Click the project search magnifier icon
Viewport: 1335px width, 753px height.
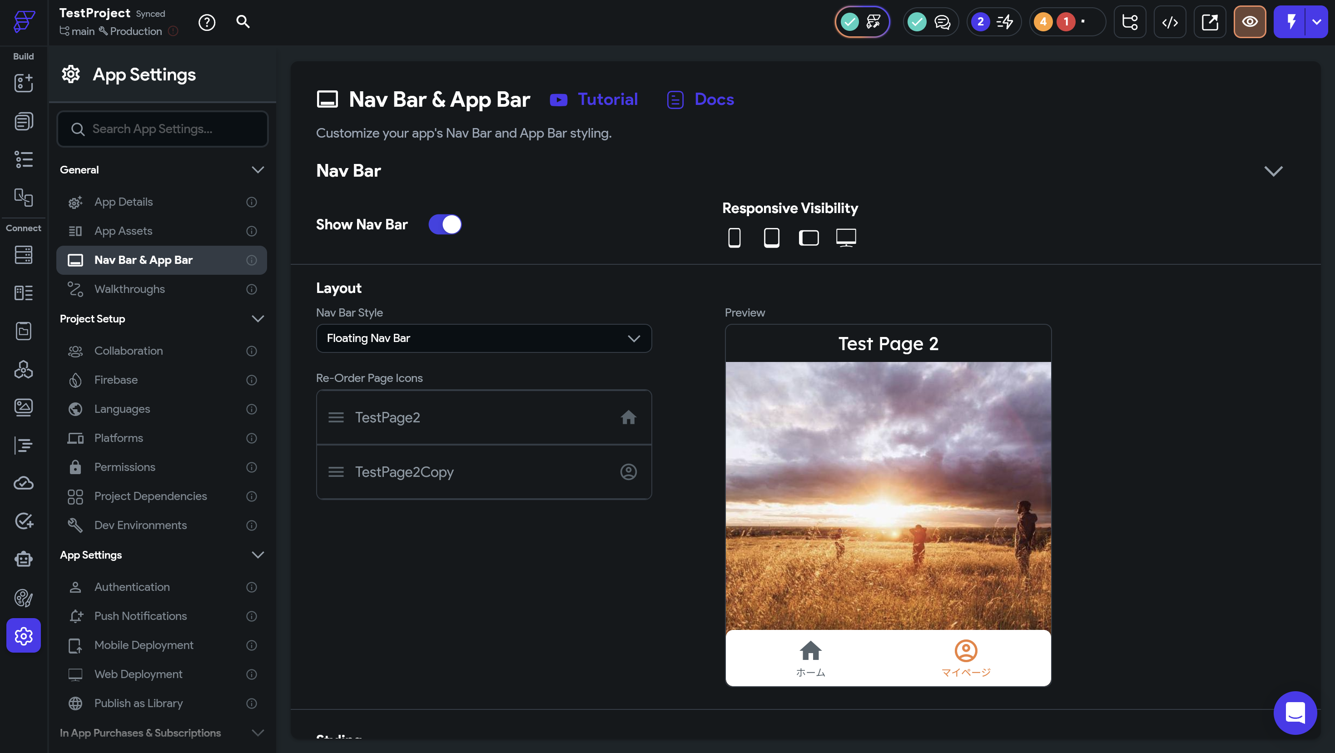pos(243,22)
